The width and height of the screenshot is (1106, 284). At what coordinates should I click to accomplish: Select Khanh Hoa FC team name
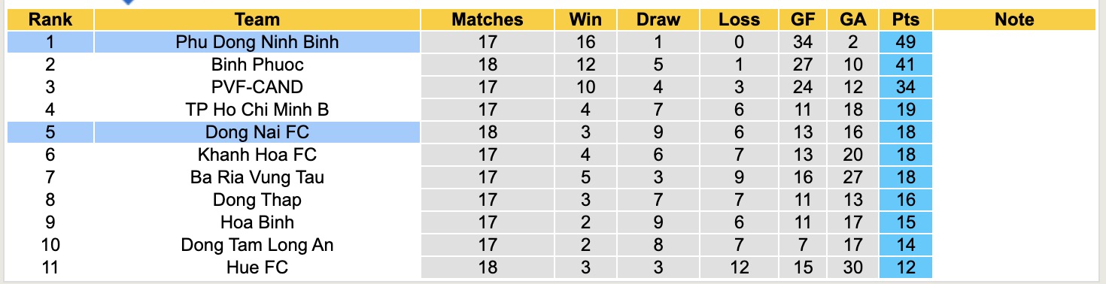click(257, 155)
